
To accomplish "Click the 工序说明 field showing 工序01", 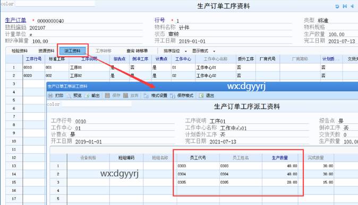I will [x=259, y=121].
